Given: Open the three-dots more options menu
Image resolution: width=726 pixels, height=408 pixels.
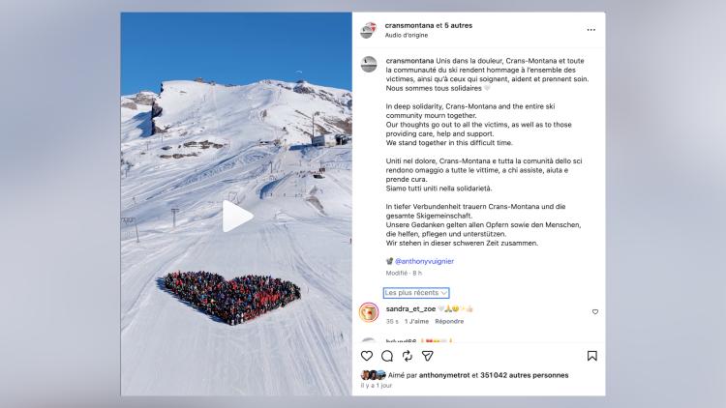Looking at the screenshot, I should [x=591, y=30].
